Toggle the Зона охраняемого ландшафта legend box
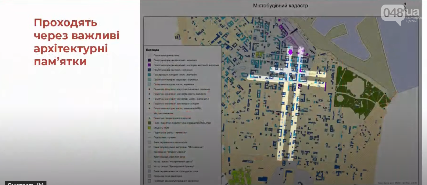The width and height of the screenshot is (427, 185). point(149,142)
